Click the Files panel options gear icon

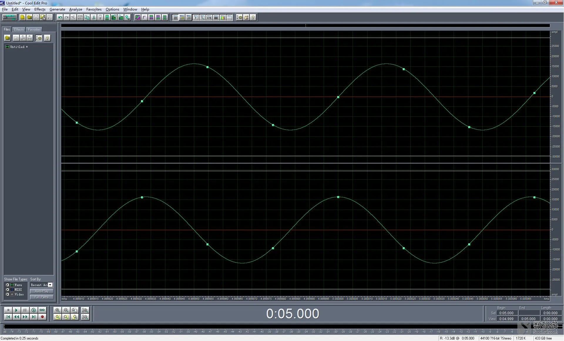click(38, 38)
